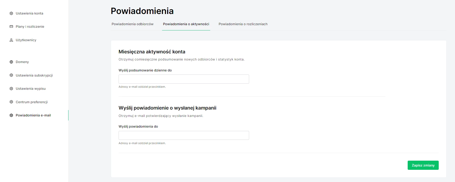The image size is (455, 182).
Task: Focus the Wyślij podsumowanie dzienne do field
Action: point(184,79)
